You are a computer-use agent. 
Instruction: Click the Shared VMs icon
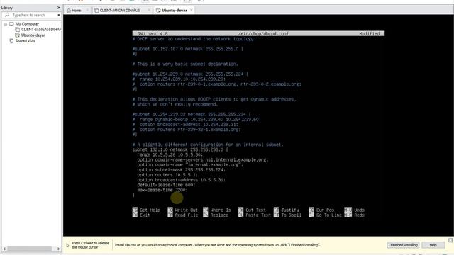click(x=11, y=41)
